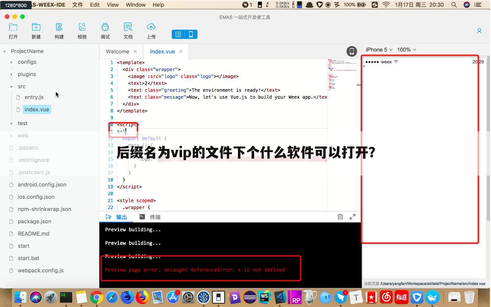
Task: Open Finder from the dock
Action: click(21, 297)
